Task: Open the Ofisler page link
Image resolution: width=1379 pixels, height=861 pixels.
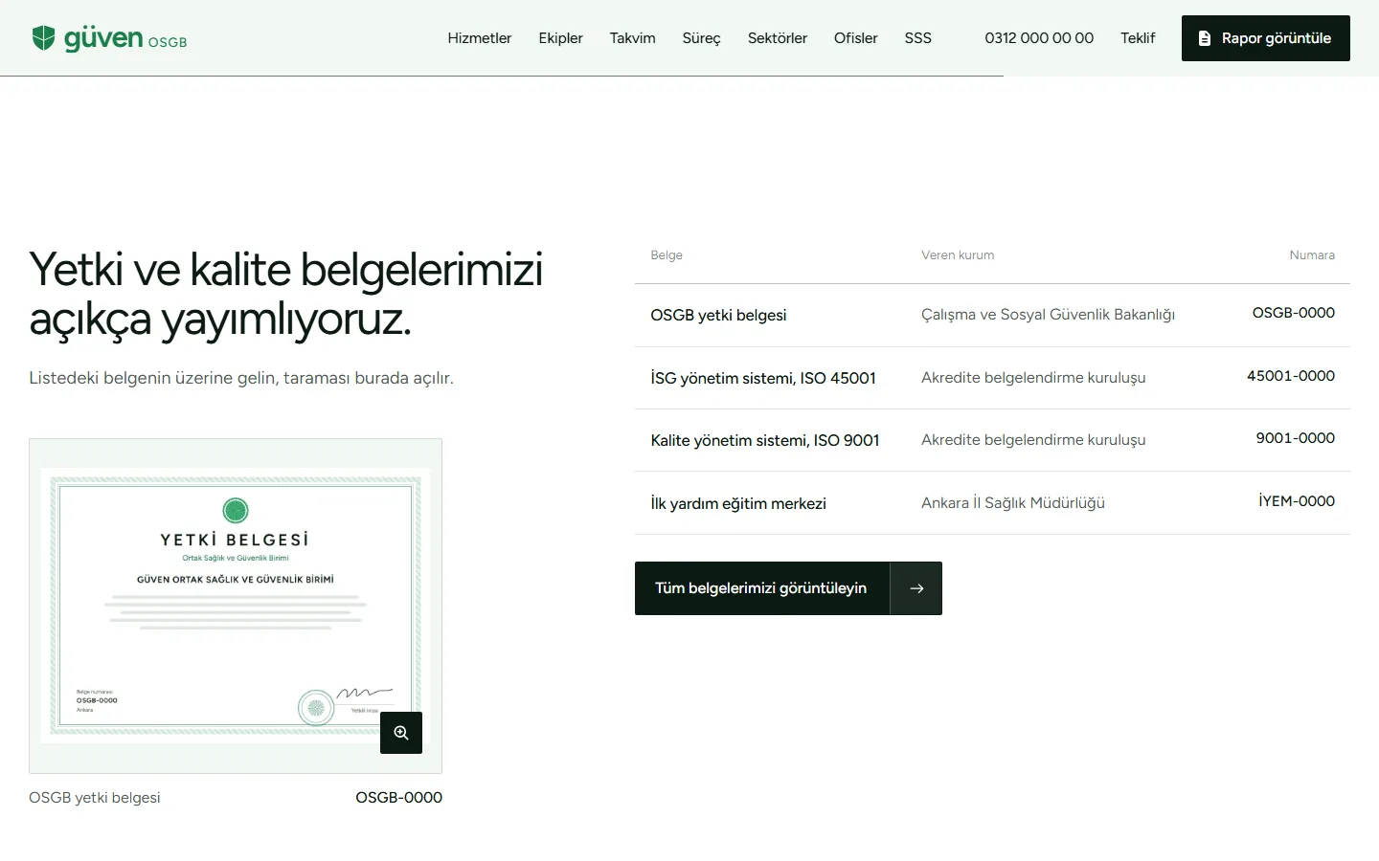Action: point(855,38)
